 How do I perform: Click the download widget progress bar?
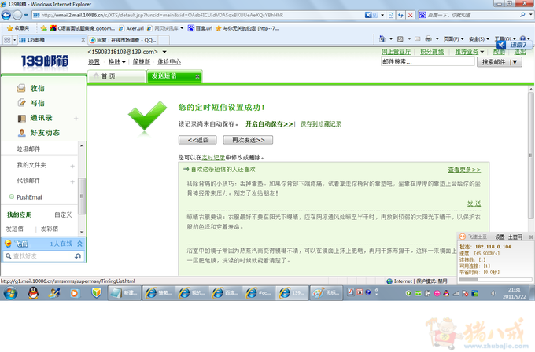[495, 280]
